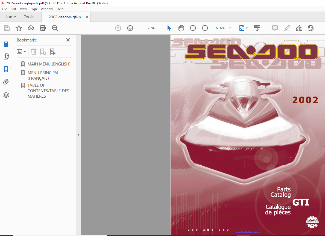Open the Edit menu
The height and width of the screenshot is (236, 325).
click(x=13, y=9)
